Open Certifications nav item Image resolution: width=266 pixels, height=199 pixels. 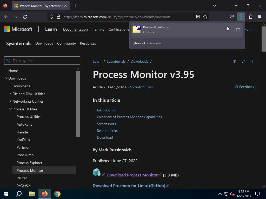coord(119,29)
